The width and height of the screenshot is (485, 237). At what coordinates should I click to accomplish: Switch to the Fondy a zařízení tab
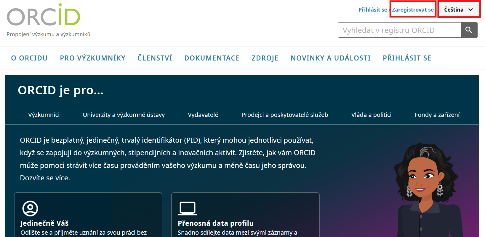[x=437, y=115]
